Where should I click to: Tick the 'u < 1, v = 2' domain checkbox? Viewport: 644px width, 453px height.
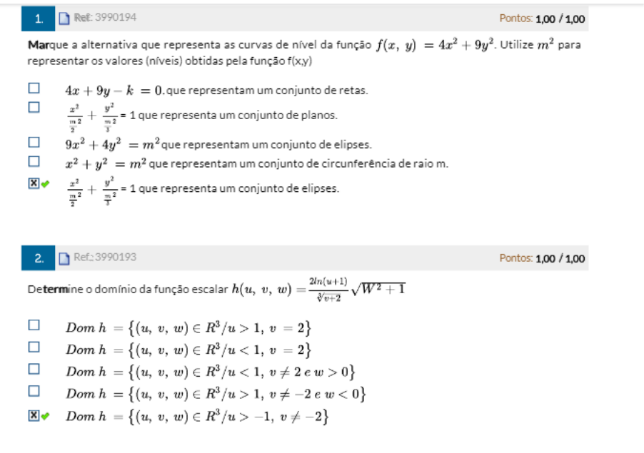(34, 347)
